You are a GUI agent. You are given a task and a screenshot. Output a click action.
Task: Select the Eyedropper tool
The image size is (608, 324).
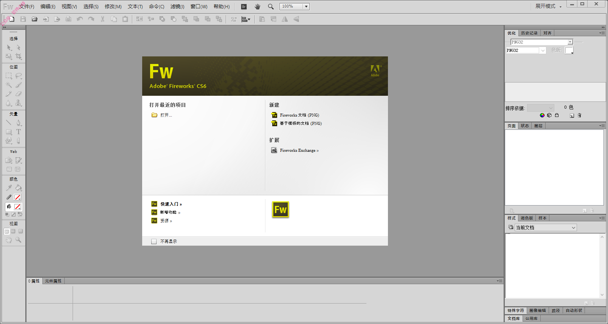9,188
